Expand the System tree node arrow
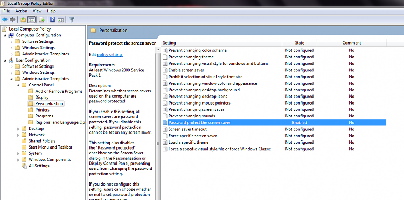This screenshot has height=200, width=404. pos(18,153)
